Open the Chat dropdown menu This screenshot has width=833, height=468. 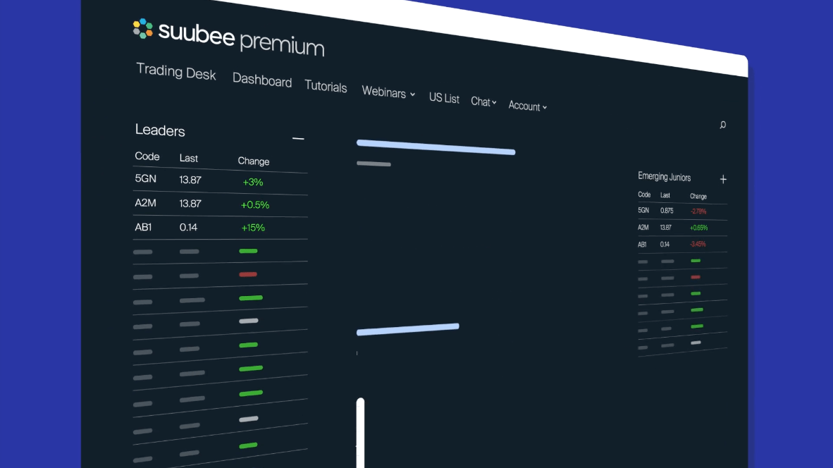pos(483,101)
